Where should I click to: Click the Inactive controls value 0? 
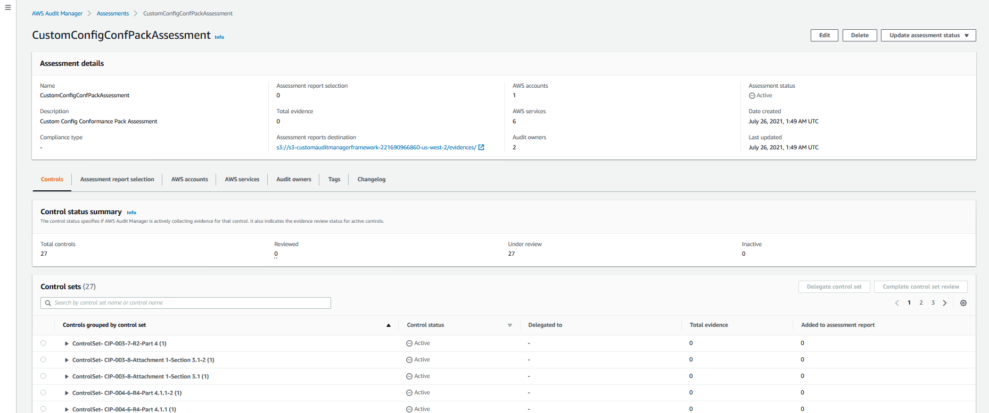click(x=744, y=254)
